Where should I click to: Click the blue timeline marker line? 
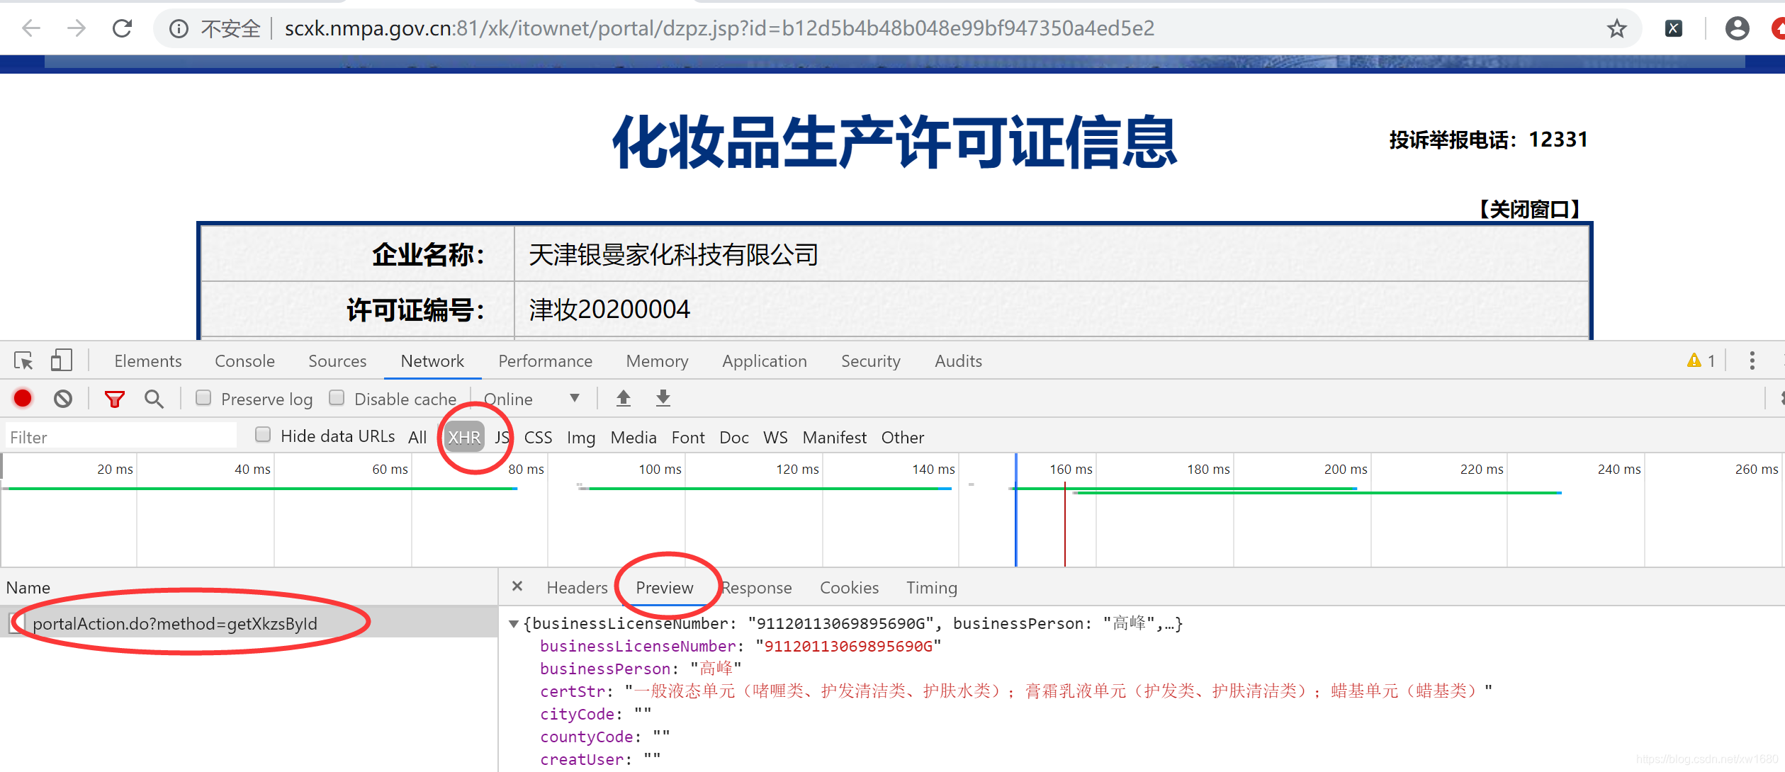pos(1015,510)
